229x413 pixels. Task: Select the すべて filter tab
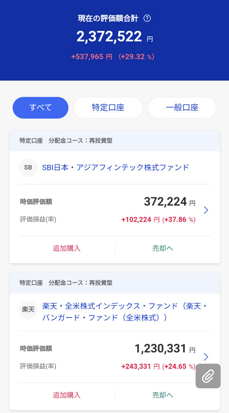tap(40, 108)
